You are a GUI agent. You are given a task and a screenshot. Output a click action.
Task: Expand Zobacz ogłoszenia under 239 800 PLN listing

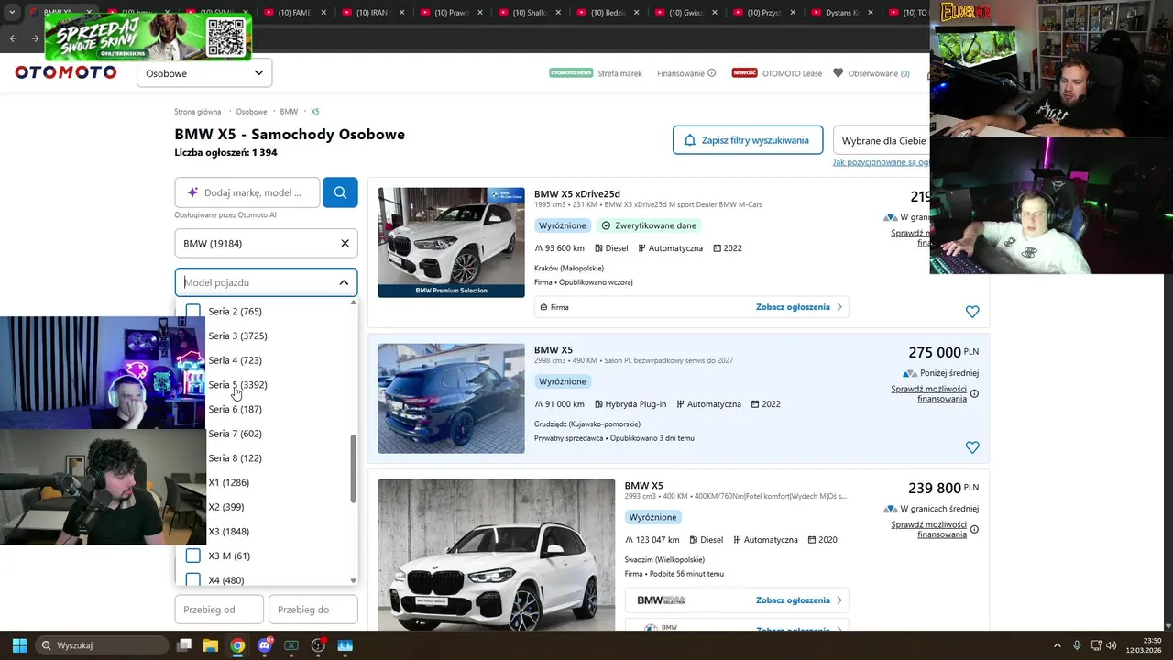click(x=799, y=600)
